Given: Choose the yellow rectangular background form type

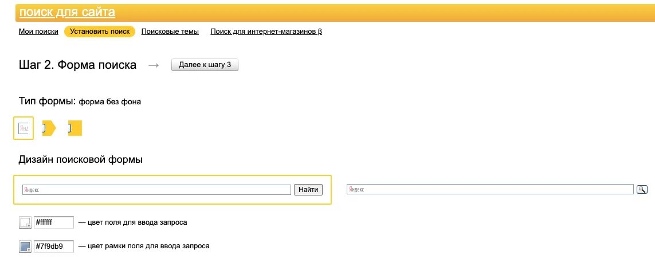Looking at the screenshot, I should point(74,128).
